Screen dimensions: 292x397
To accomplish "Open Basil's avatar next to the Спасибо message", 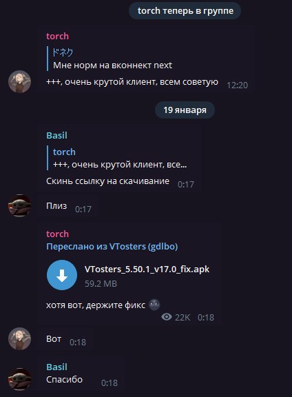I will click(19, 379).
